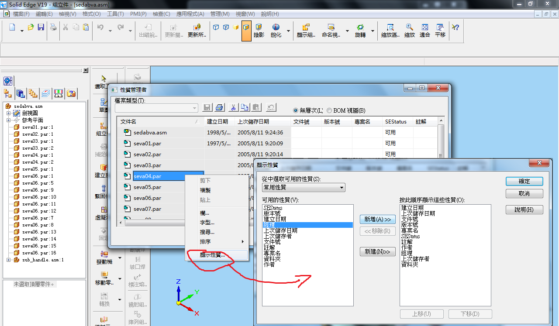
Task: Click the print icon in 性質管理者 window
Action: [x=220, y=107]
